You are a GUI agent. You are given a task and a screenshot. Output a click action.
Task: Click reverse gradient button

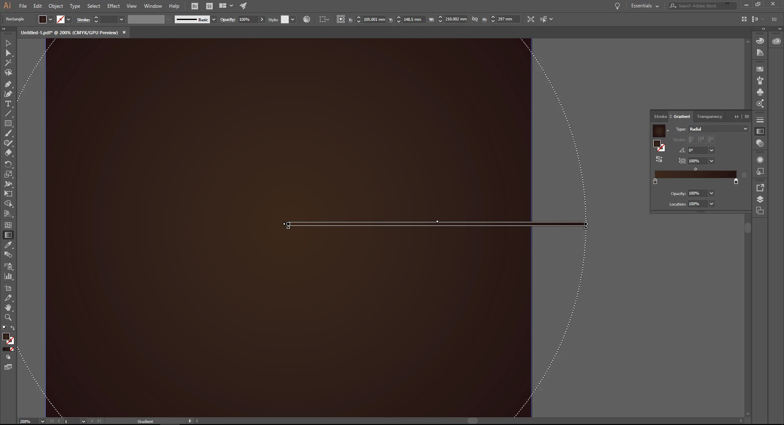point(659,159)
